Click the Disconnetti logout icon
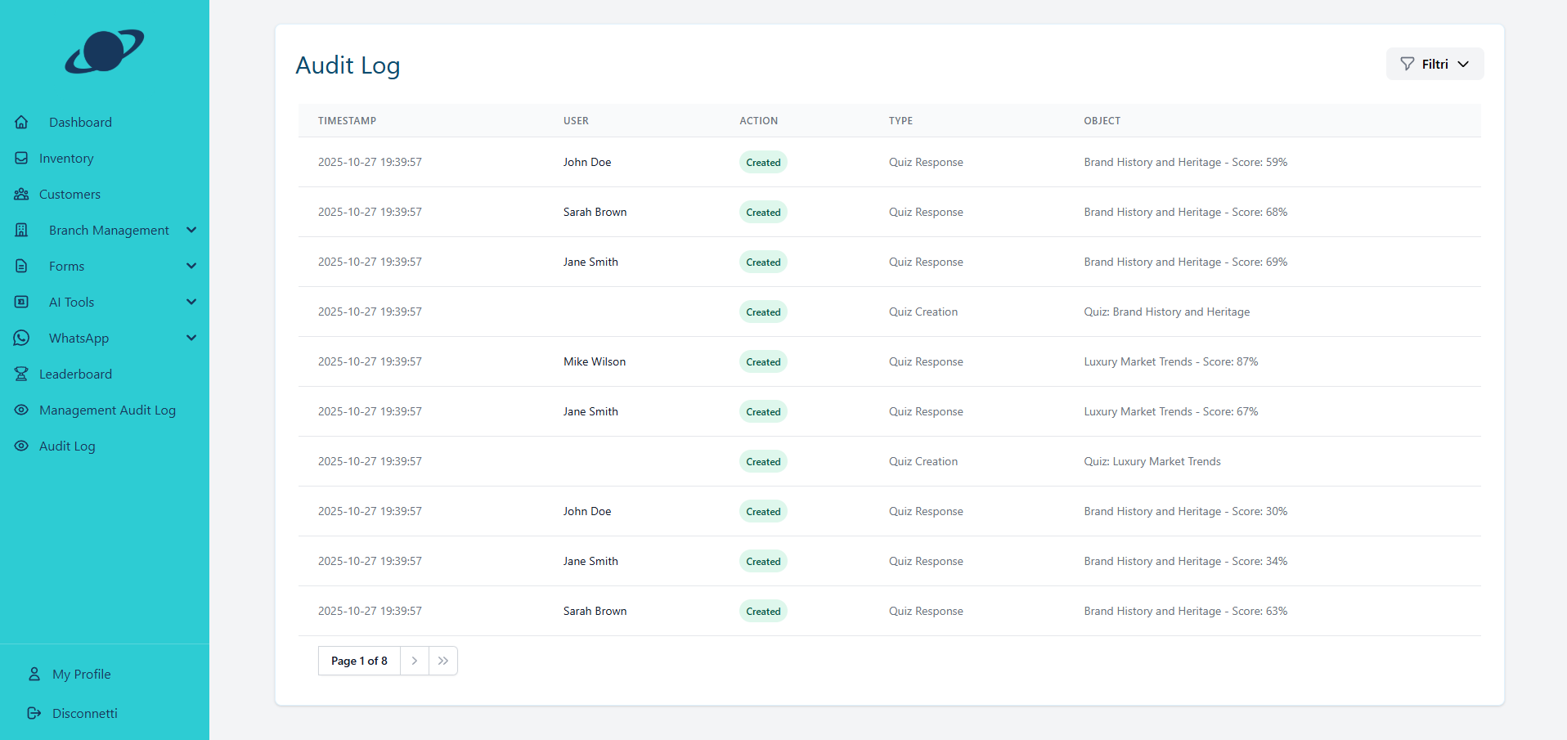 [x=34, y=713]
